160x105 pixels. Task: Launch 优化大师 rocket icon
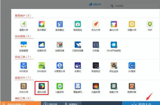click(96, 24)
